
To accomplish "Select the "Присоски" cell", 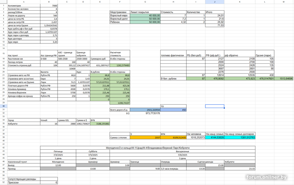I will click(x=24, y=182).
